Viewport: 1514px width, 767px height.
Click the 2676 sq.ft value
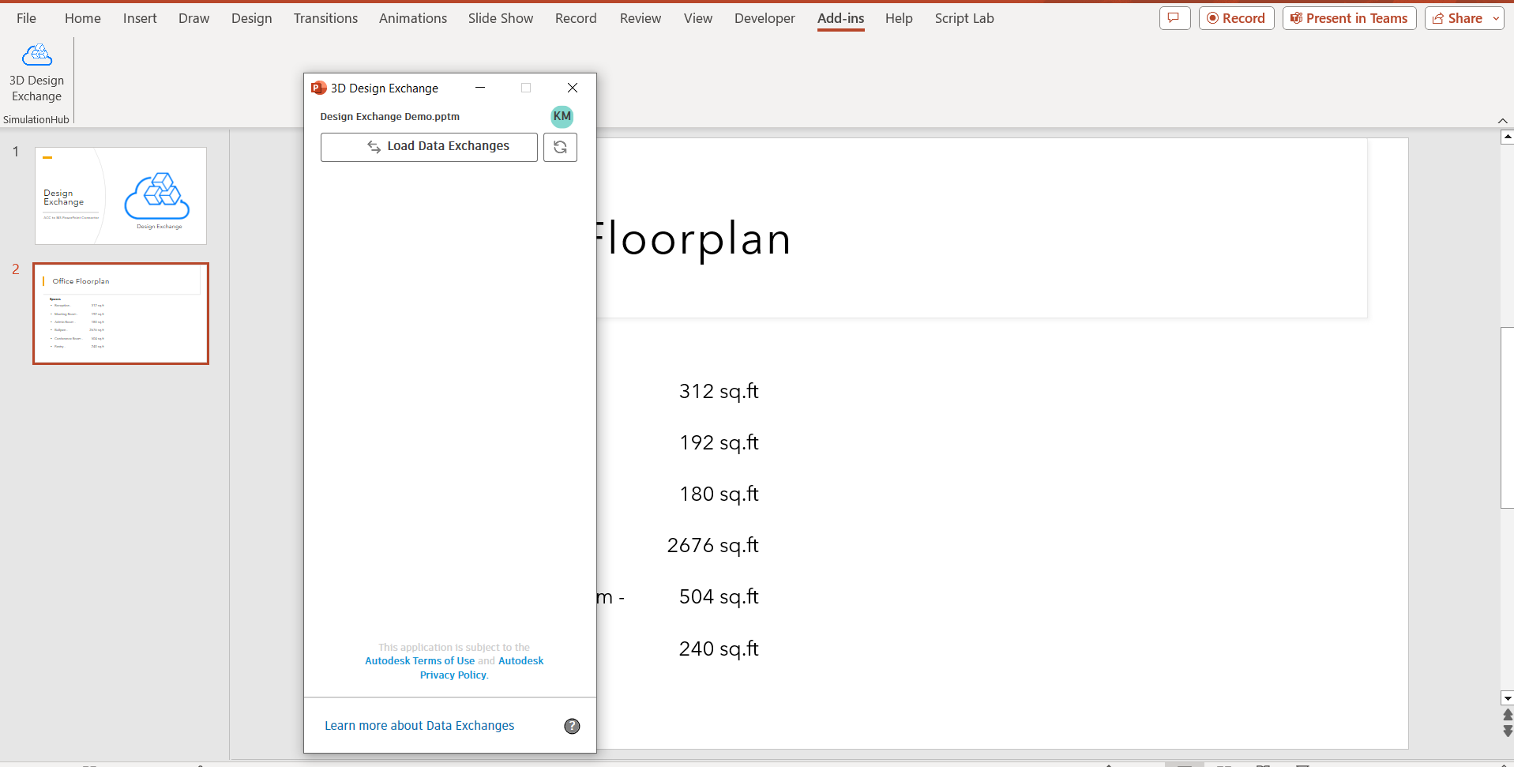click(x=712, y=545)
